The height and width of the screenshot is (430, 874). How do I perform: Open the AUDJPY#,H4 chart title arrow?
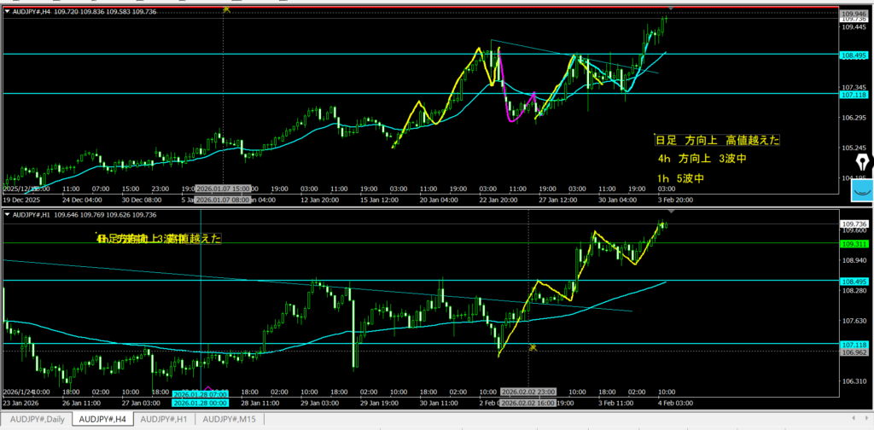coord(8,11)
